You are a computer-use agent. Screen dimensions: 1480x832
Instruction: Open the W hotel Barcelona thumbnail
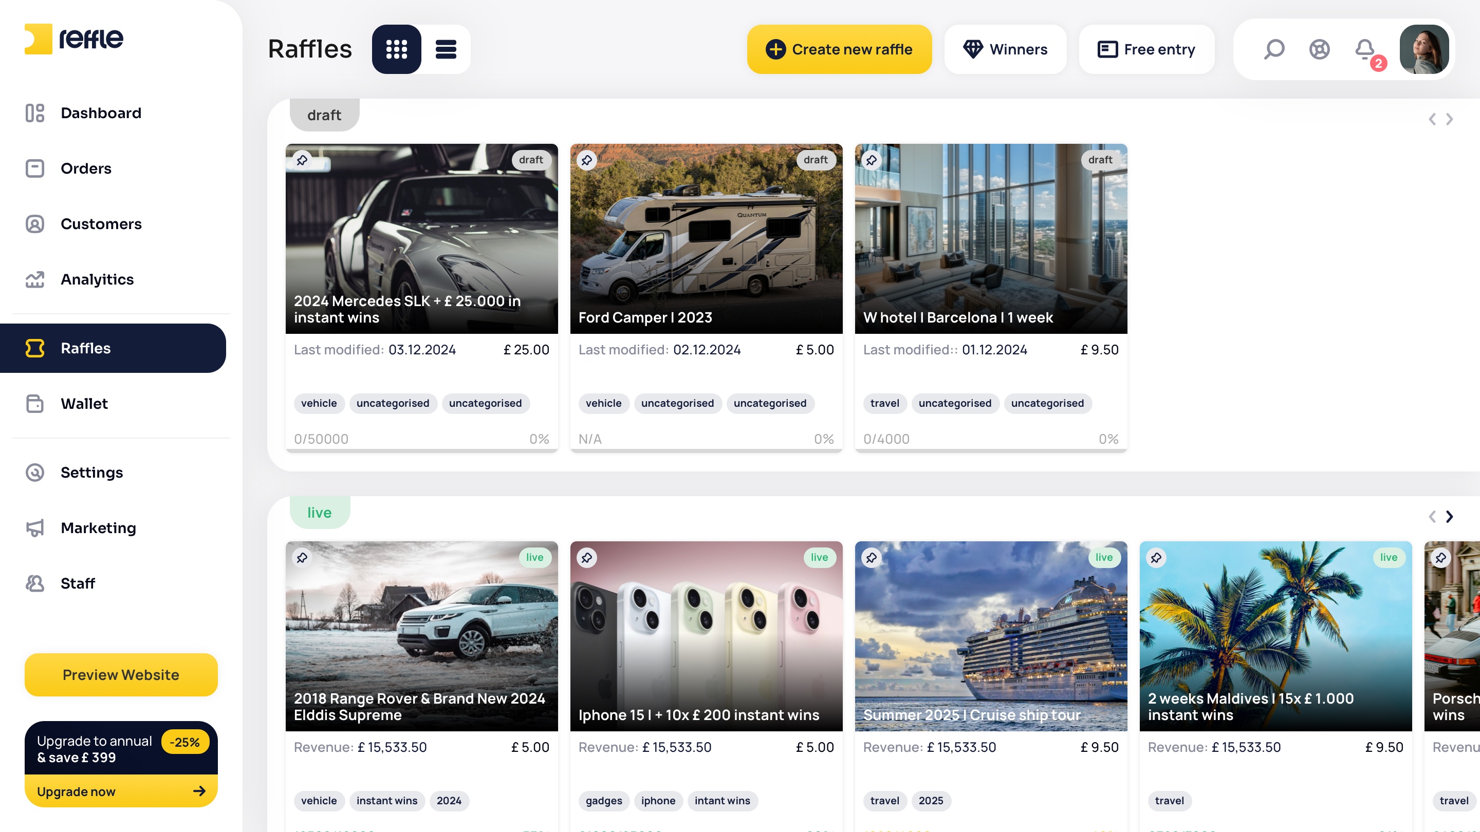click(x=991, y=238)
